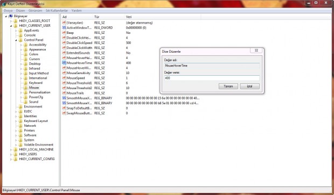This screenshot has height=195, width=334.
Task: Select the Volatile Environment key
Action: point(39,145)
